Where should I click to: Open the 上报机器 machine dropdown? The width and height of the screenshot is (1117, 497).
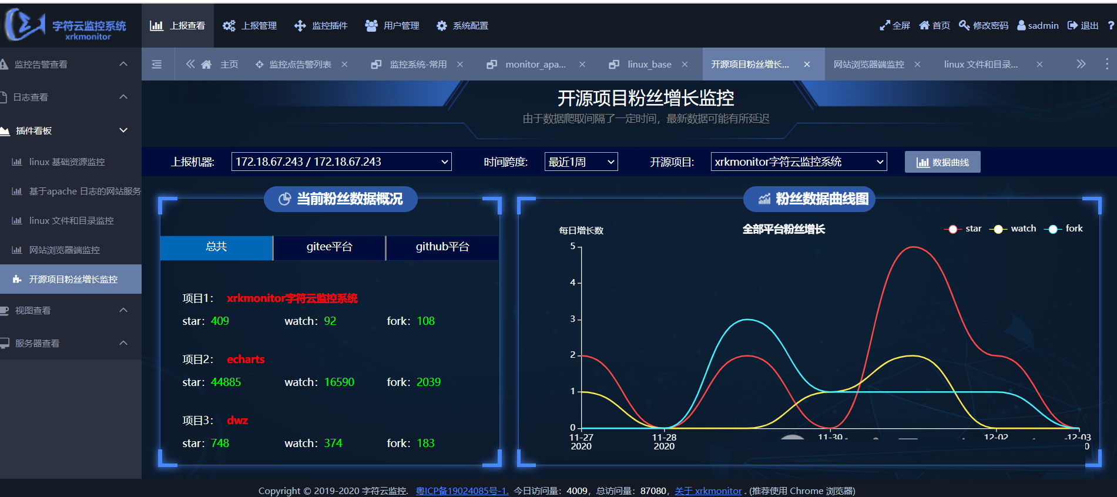[x=341, y=162]
